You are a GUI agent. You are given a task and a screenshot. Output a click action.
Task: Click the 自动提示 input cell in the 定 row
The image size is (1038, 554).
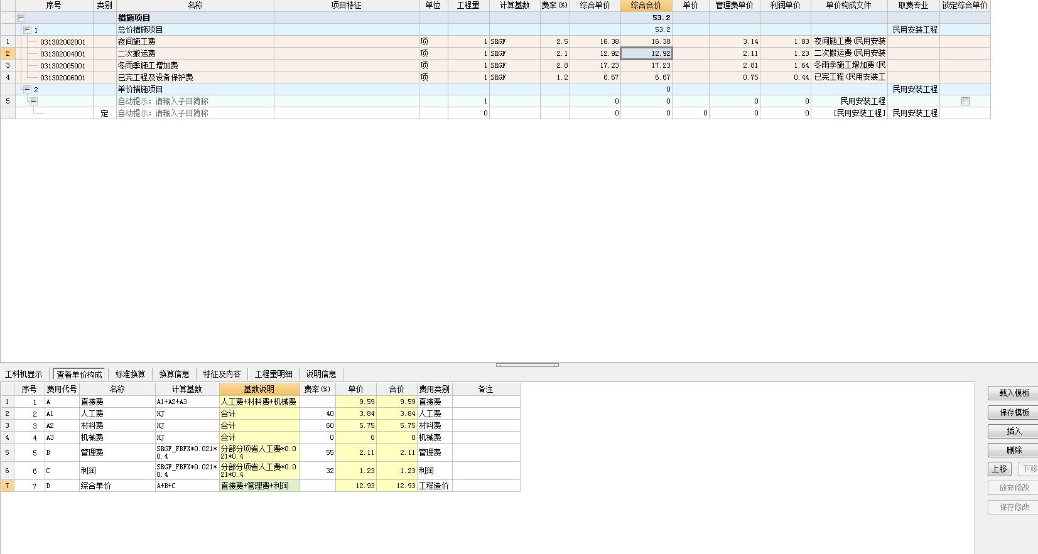[x=195, y=113]
